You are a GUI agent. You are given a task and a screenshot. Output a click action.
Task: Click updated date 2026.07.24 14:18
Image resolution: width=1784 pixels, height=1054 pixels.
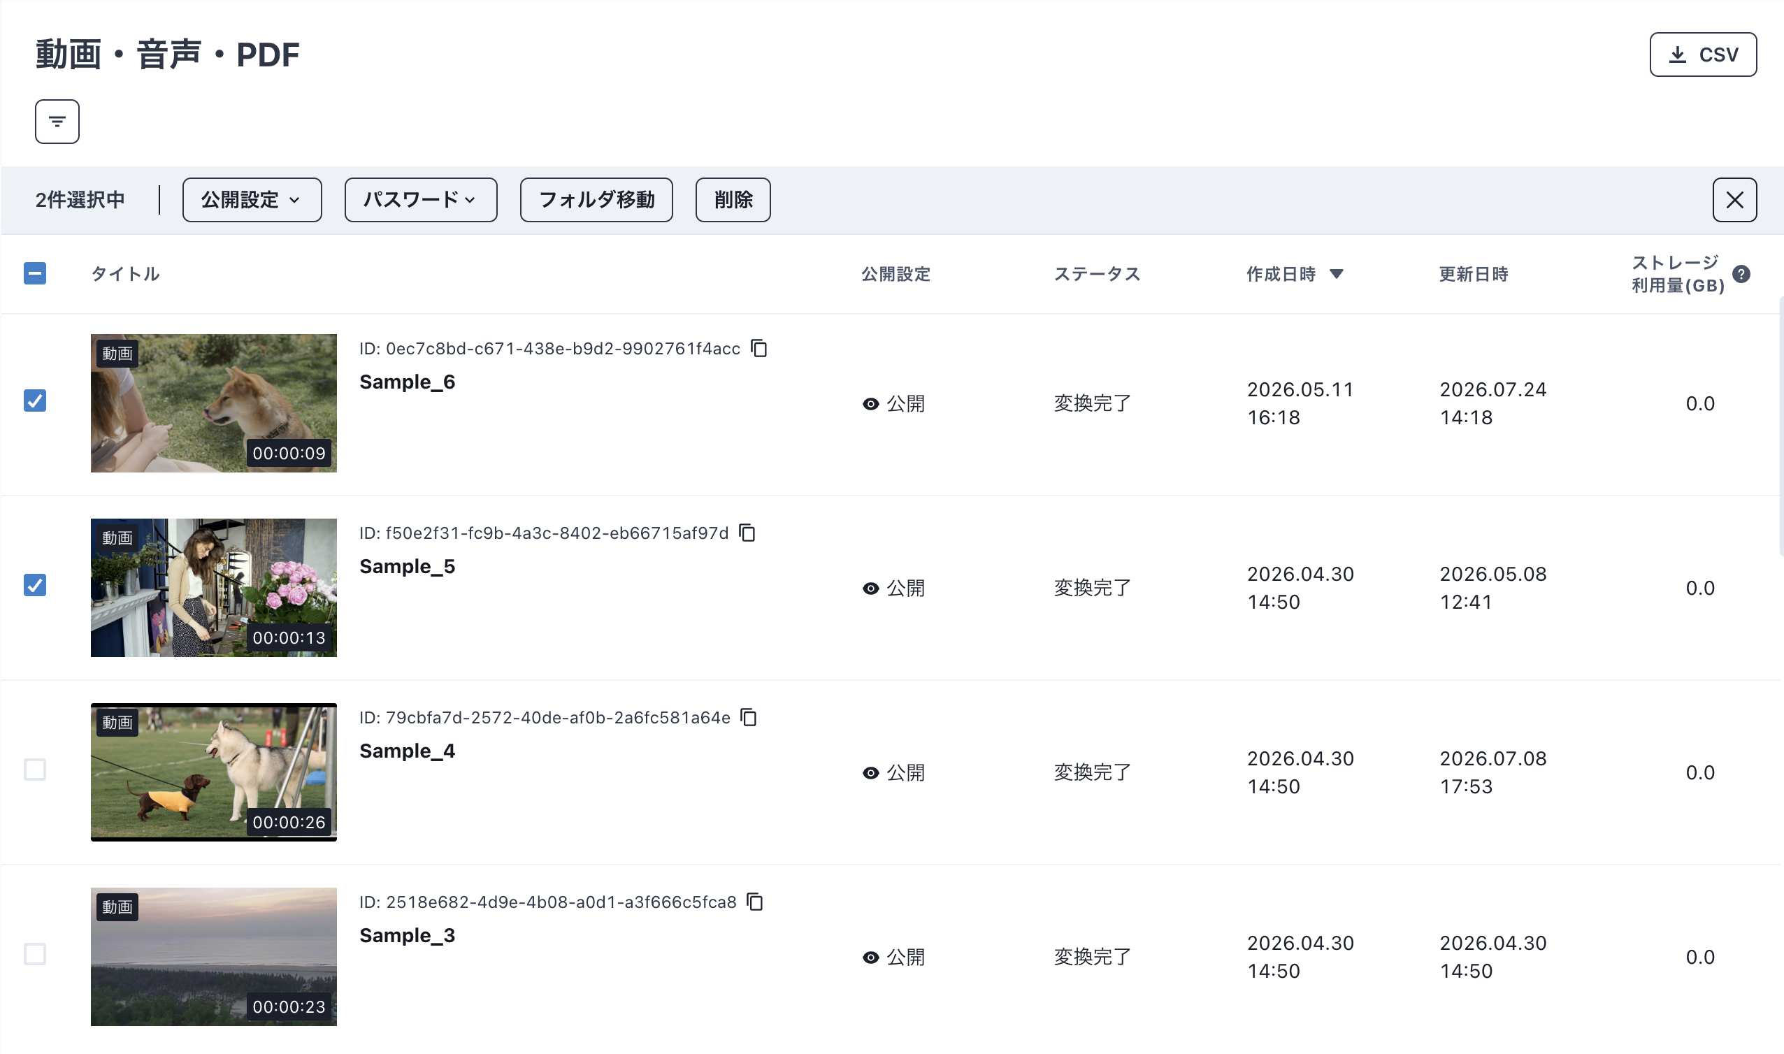(1492, 403)
